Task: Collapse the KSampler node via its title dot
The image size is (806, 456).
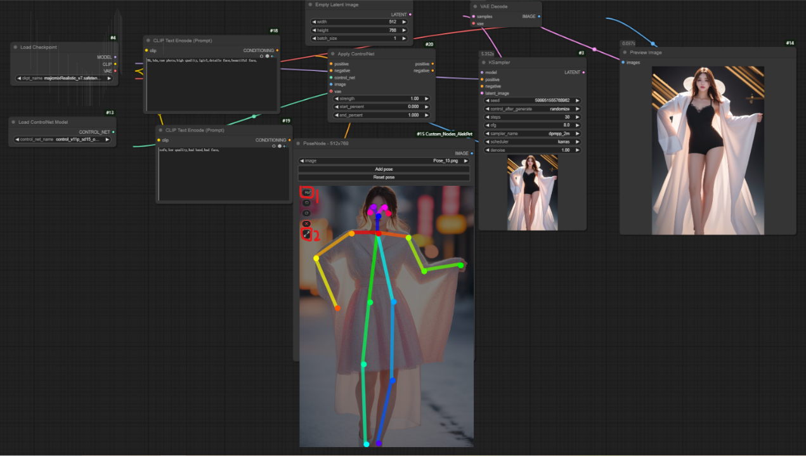Action: point(483,63)
